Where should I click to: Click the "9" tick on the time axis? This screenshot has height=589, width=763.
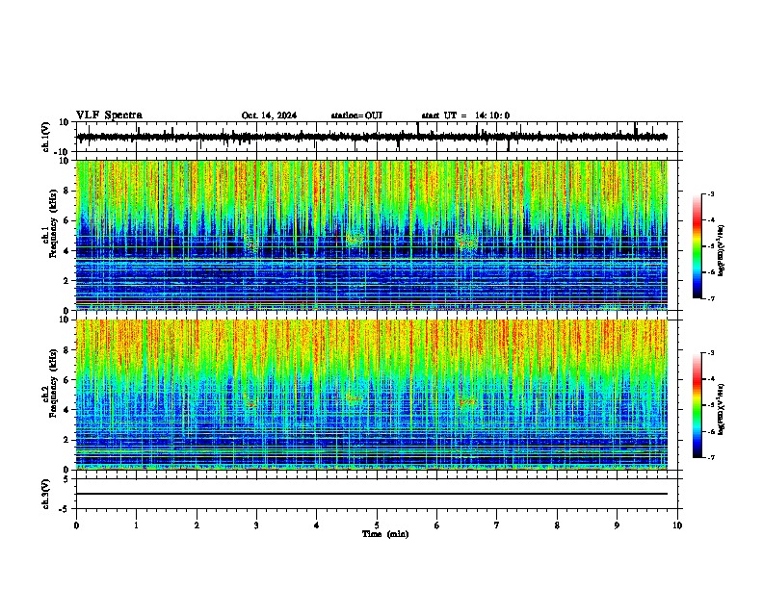pyautogui.click(x=617, y=525)
